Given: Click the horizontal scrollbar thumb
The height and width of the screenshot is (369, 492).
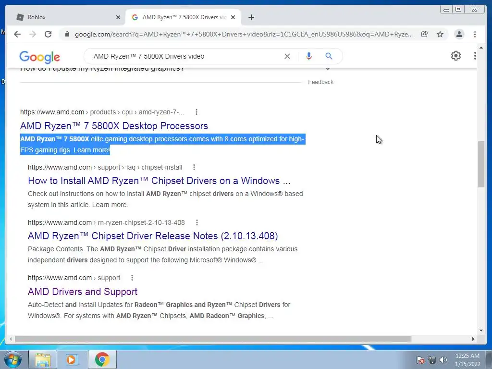Looking at the screenshot, I should click(x=213, y=339).
